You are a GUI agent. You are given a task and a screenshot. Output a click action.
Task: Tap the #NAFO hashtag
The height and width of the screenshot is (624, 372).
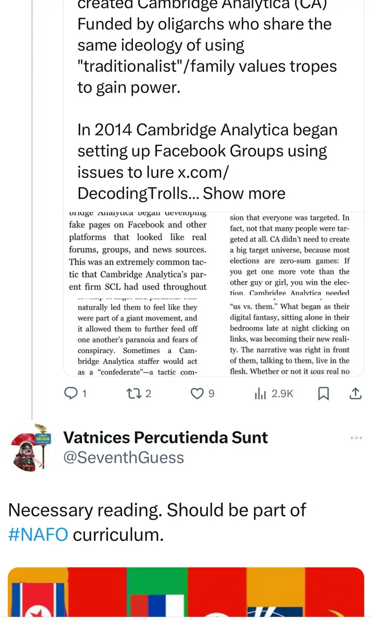(x=38, y=535)
